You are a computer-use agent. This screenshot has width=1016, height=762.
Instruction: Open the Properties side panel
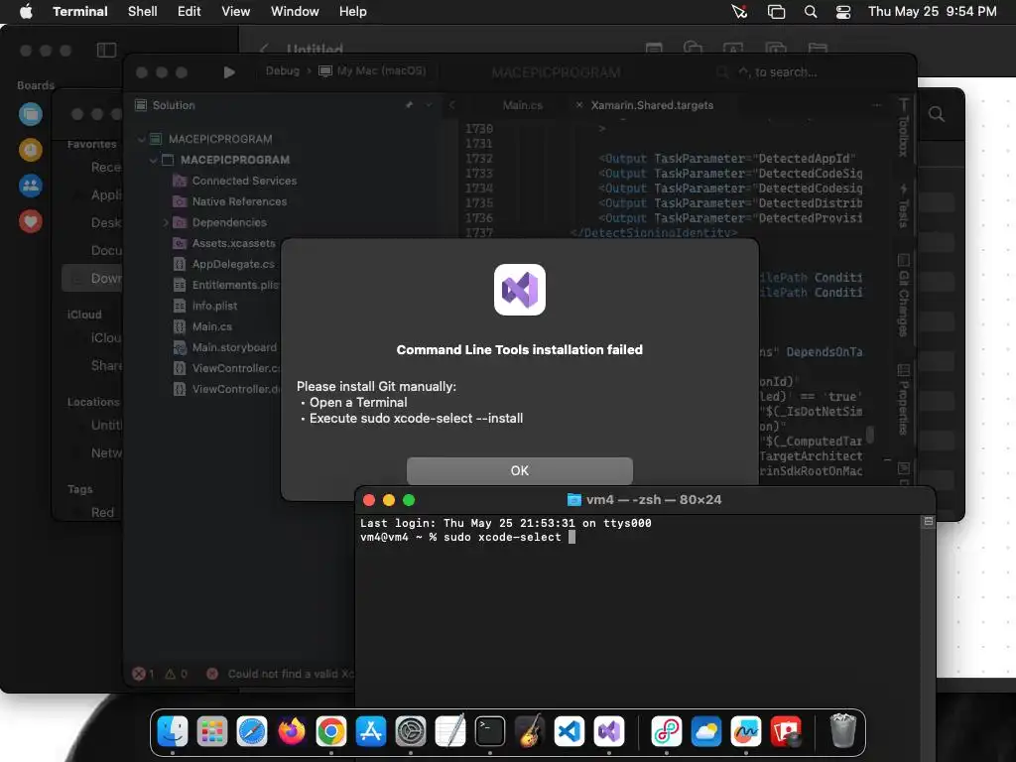(903, 400)
